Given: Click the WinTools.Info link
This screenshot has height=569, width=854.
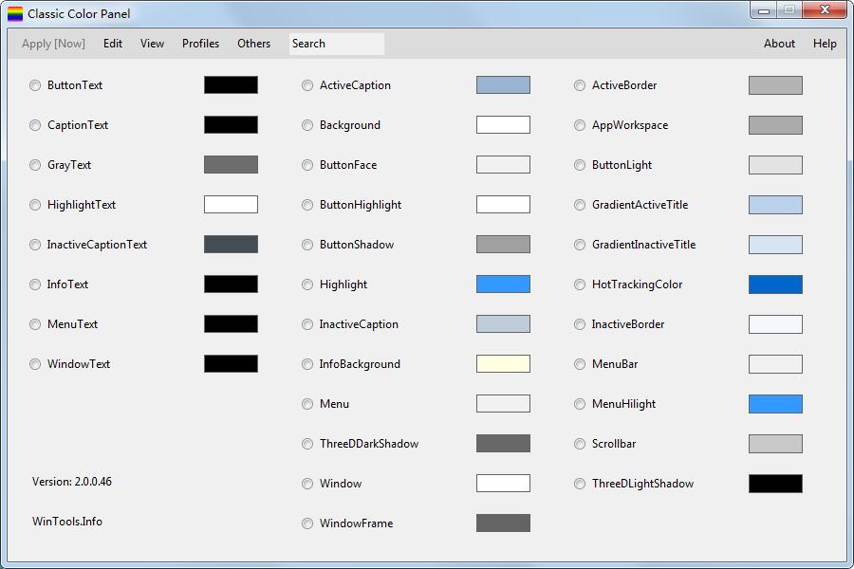Looking at the screenshot, I should (67, 522).
